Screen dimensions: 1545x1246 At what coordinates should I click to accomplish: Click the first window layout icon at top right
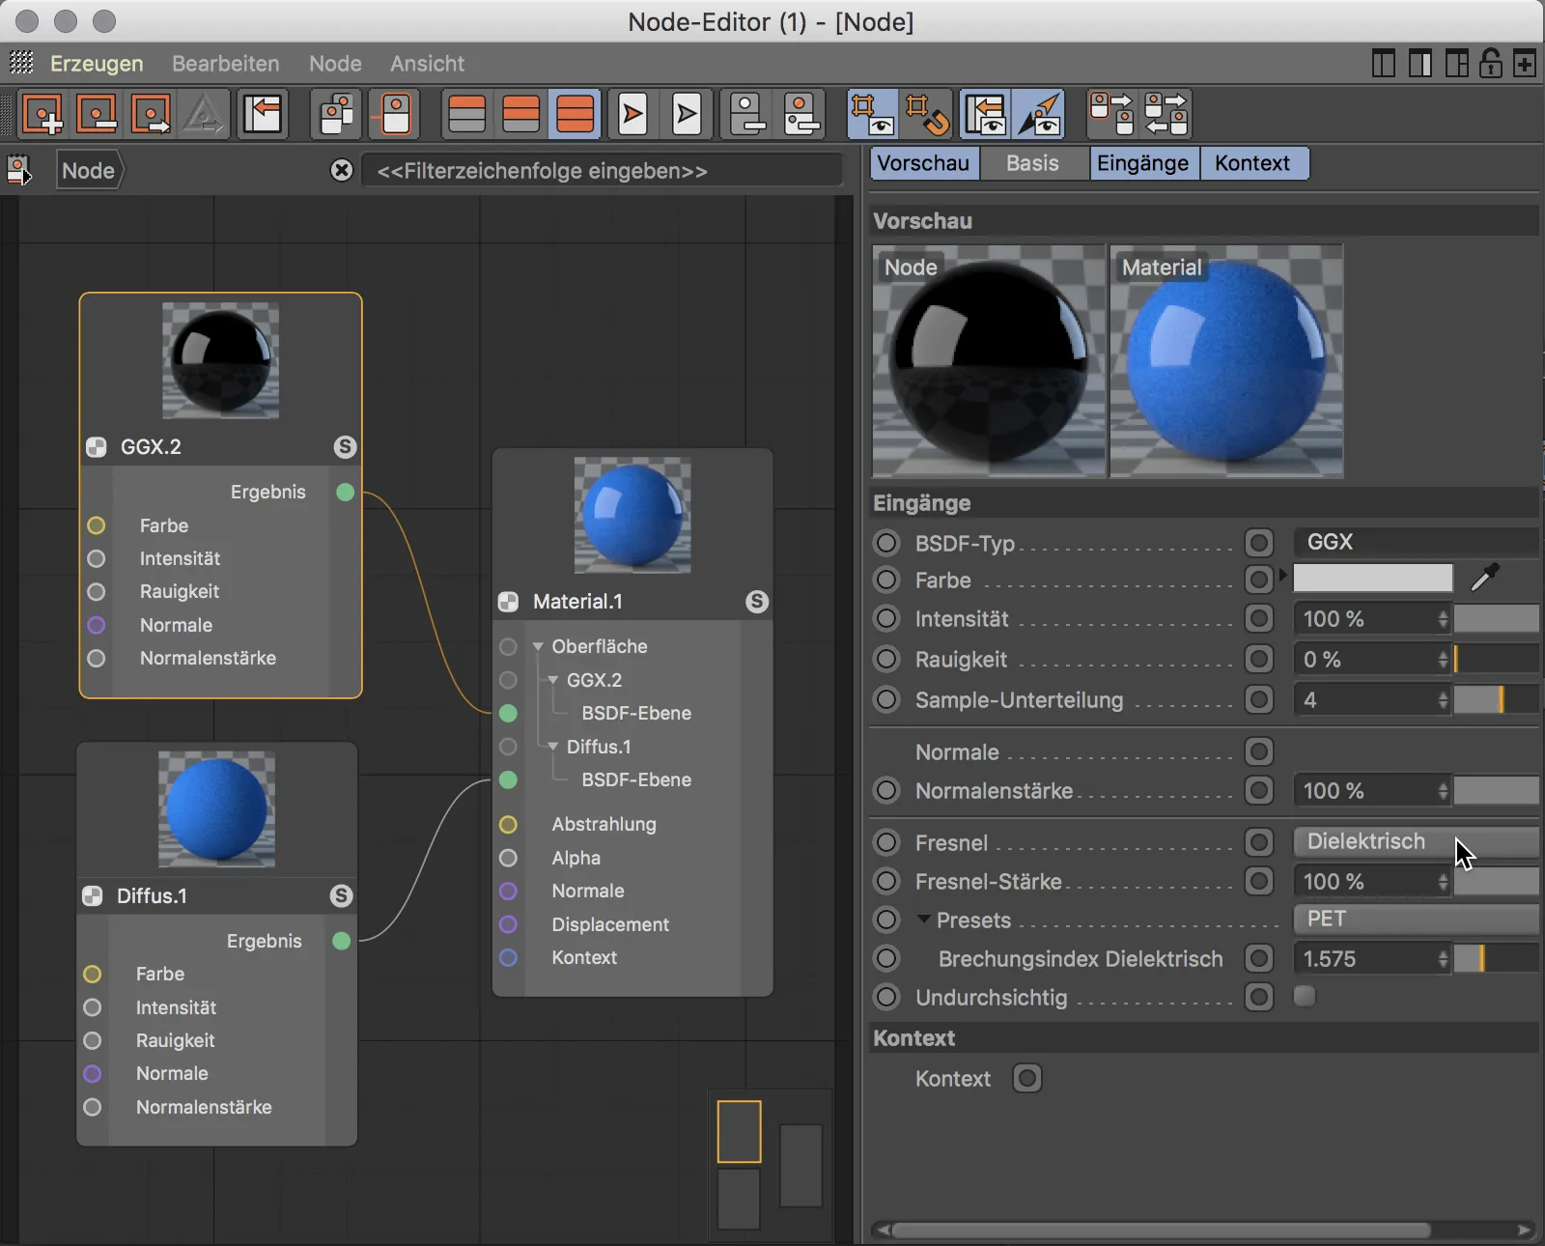point(1384,64)
